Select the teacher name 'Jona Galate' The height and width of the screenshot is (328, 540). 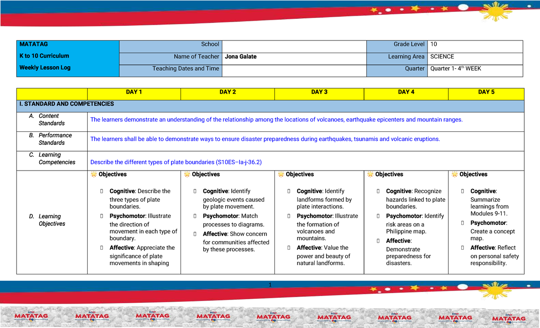point(241,57)
